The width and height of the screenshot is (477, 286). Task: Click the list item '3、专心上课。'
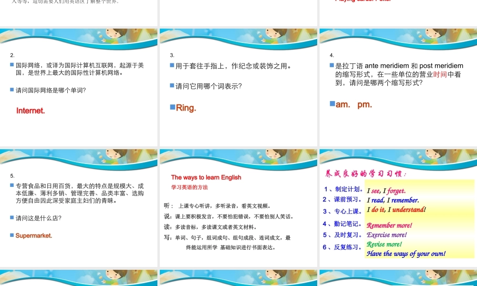pyautogui.click(x=342, y=212)
